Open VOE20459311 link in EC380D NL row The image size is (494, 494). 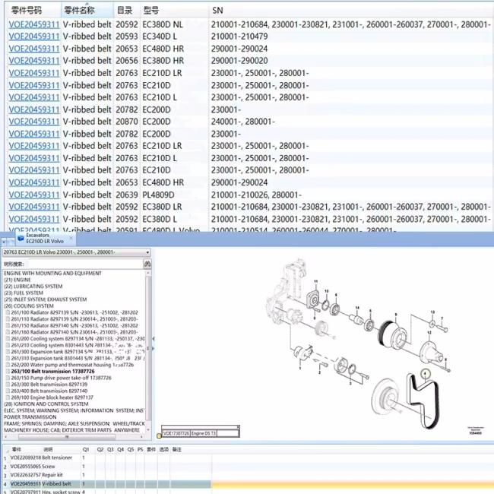pyautogui.click(x=34, y=24)
